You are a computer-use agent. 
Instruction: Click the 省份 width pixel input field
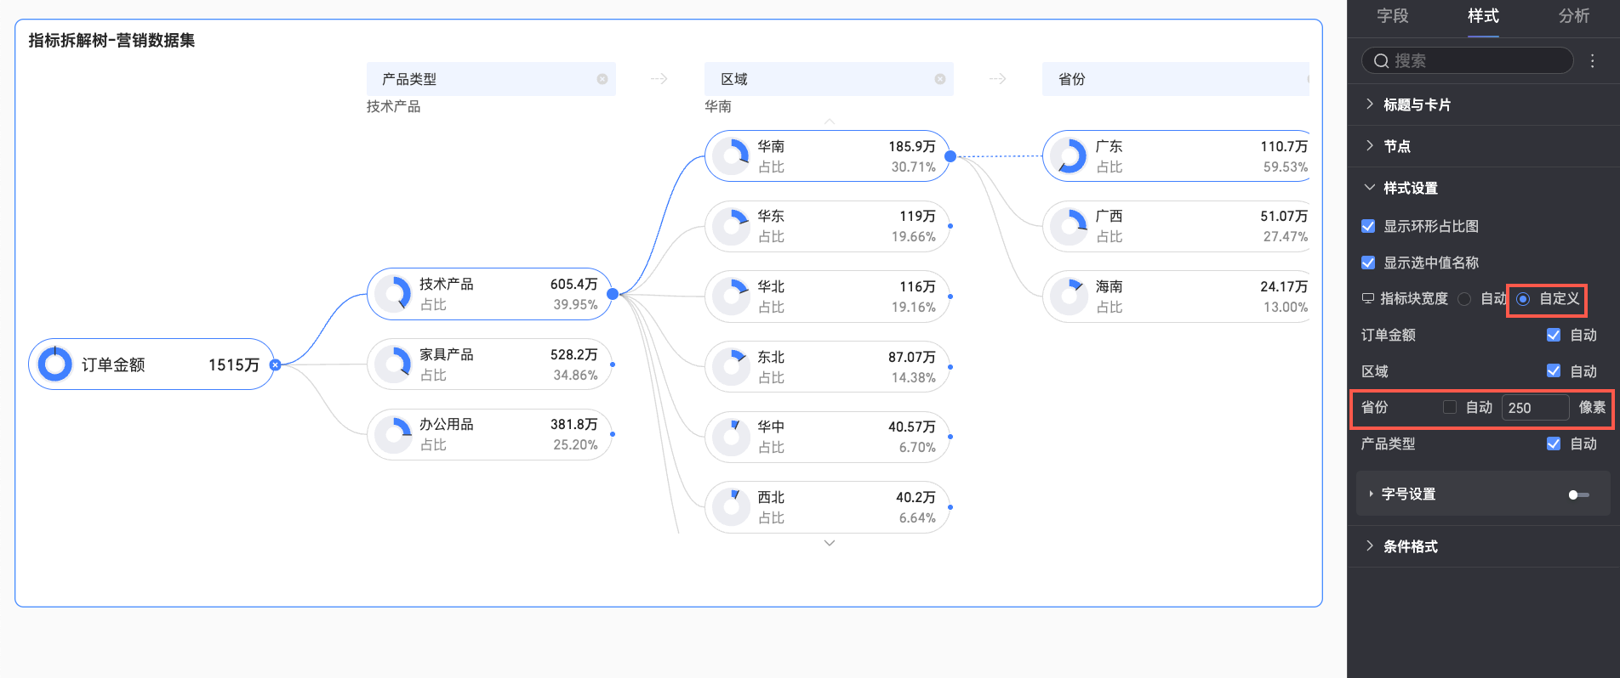pos(1535,408)
